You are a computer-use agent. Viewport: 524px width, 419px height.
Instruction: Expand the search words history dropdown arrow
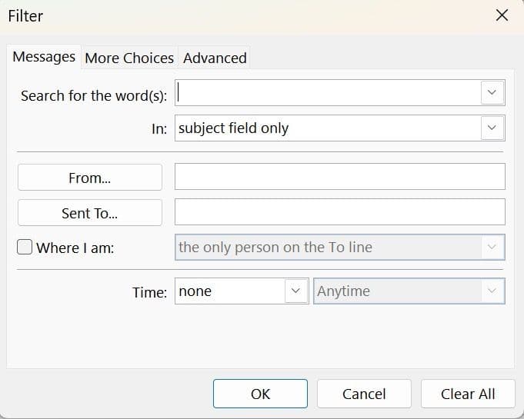coord(492,93)
